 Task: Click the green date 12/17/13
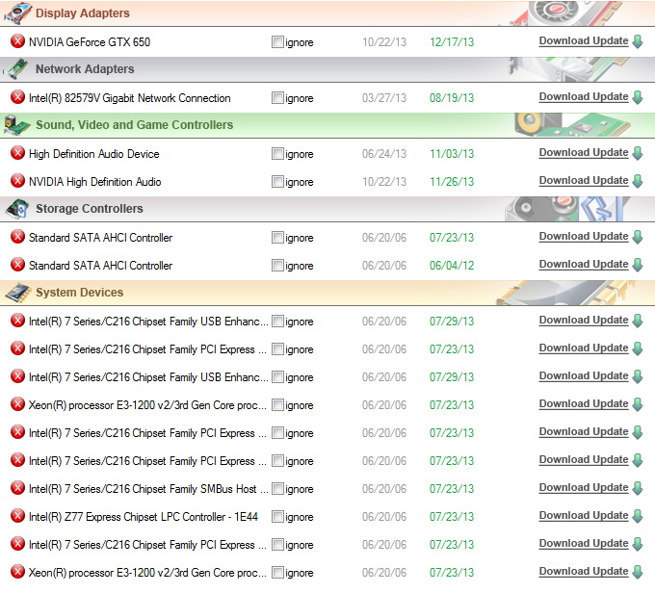(452, 42)
